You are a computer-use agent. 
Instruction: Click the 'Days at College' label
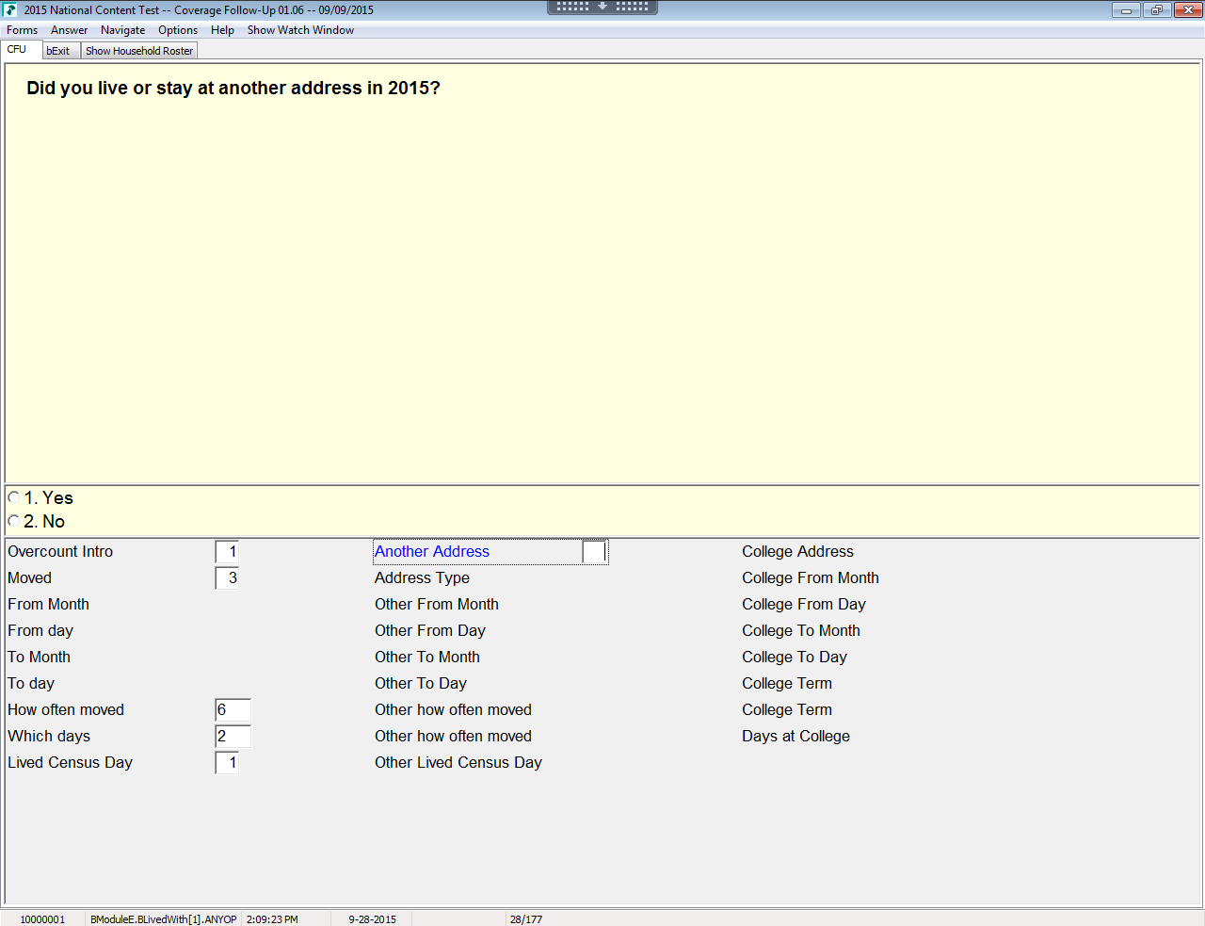click(x=795, y=737)
